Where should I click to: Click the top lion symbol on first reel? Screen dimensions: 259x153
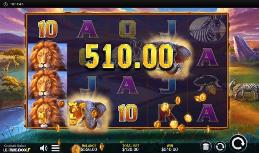point(48,56)
